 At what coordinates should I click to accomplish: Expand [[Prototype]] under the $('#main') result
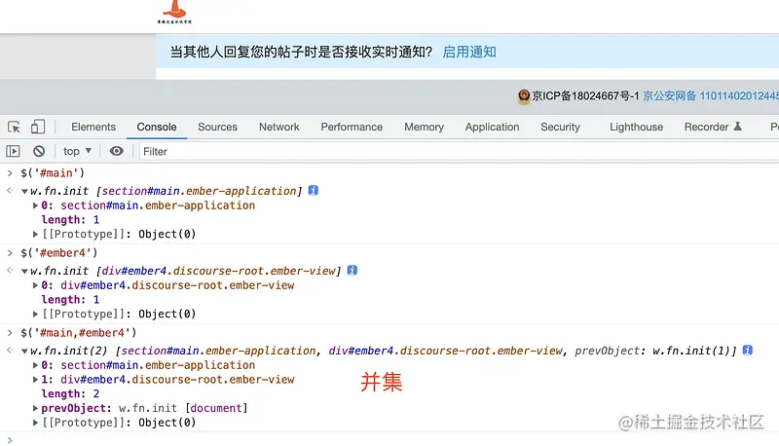35,234
